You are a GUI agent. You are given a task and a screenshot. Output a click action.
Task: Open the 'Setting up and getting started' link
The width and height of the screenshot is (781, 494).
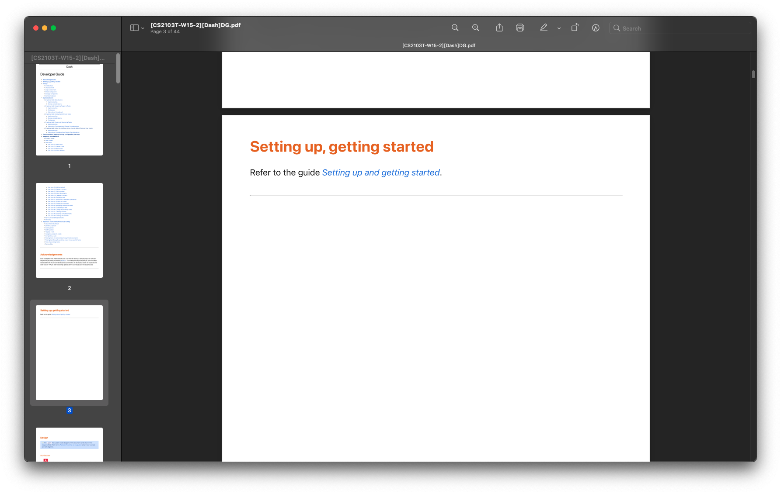pos(381,173)
